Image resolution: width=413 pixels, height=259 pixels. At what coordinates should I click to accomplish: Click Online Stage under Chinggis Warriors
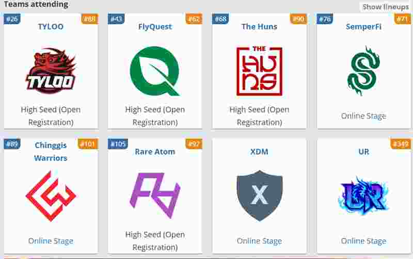51,241
